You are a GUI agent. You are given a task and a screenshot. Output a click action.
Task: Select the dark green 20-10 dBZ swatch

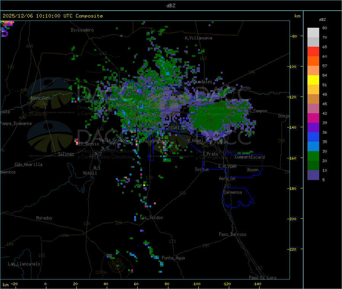click(x=313, y=165)
